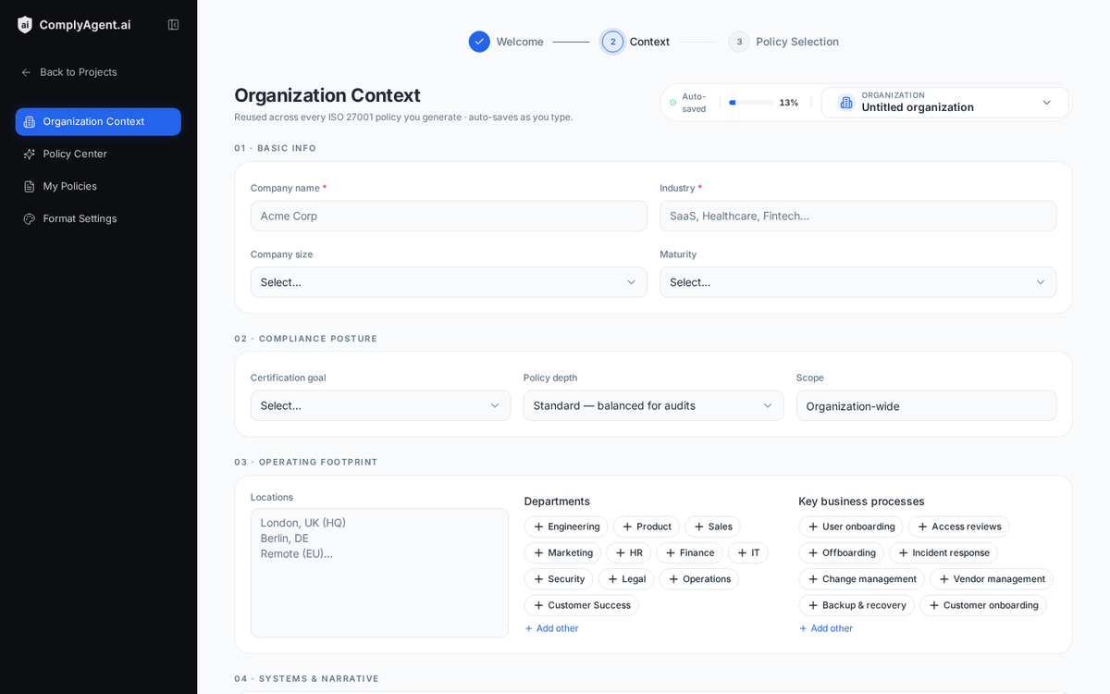
Task: Click Add other under Key business processes
Action: [x=826, y=628]
